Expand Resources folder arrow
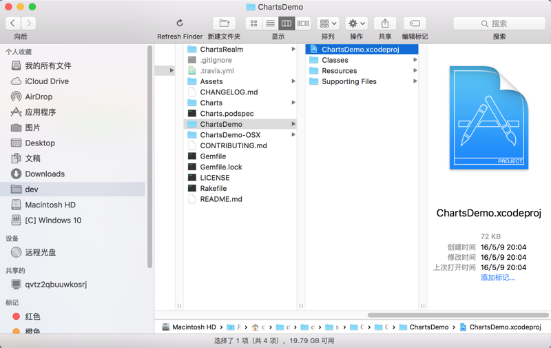 pyautogui.click(x=415, y=71)
